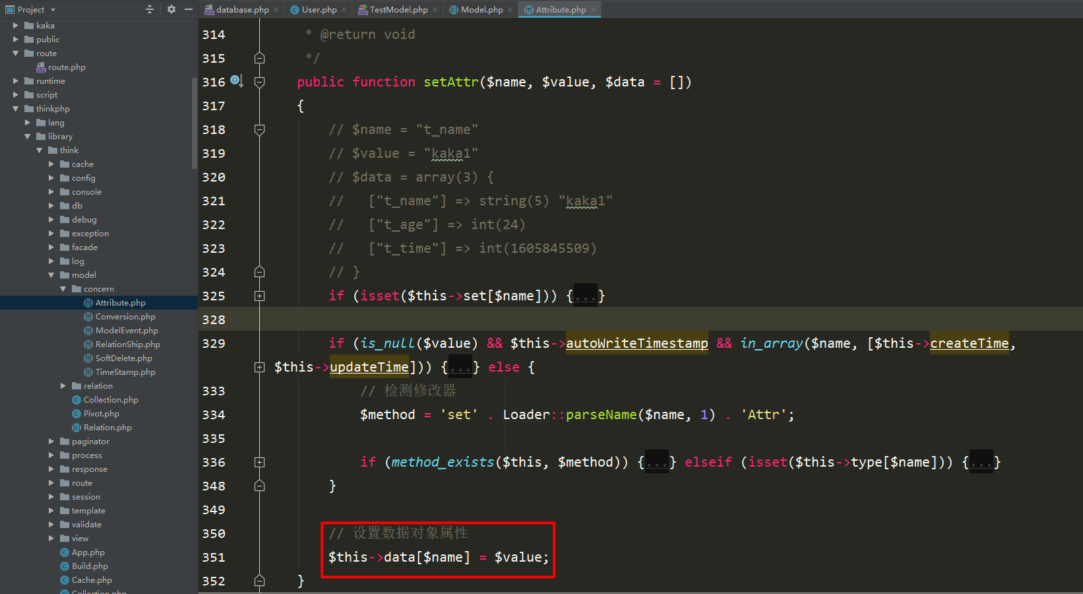Viewport: 1083px width, 594px height.
Task: Select Cache.php class icon
Action: point(65,579)
